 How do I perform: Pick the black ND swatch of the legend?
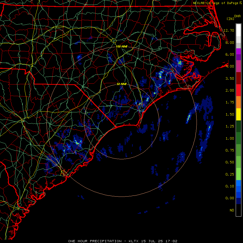point(238,210)
